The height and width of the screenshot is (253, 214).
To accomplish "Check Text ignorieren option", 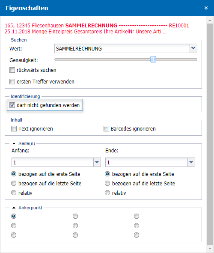I will click(14, 128).
